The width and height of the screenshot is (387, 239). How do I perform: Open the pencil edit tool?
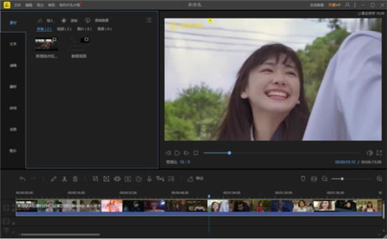click(x=54, y=179)
